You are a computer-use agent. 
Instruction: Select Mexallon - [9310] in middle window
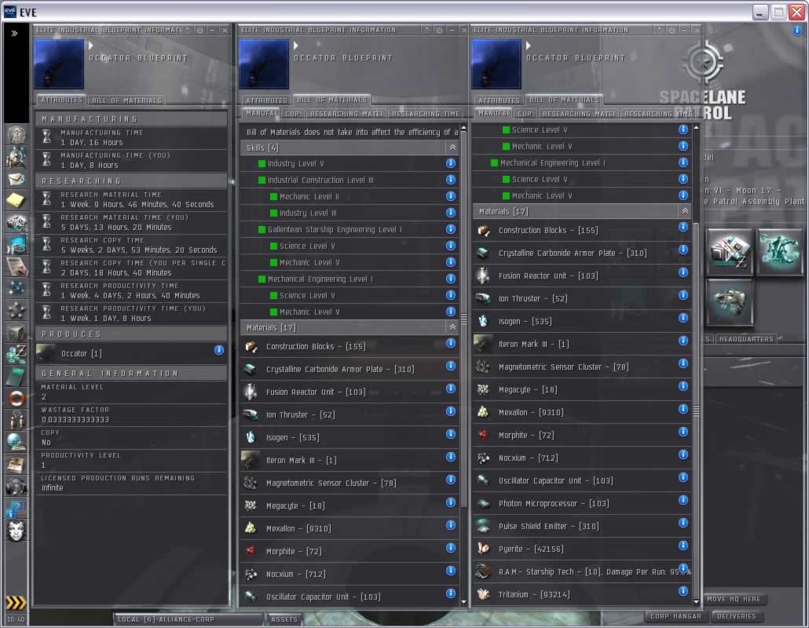coord(350,528)
